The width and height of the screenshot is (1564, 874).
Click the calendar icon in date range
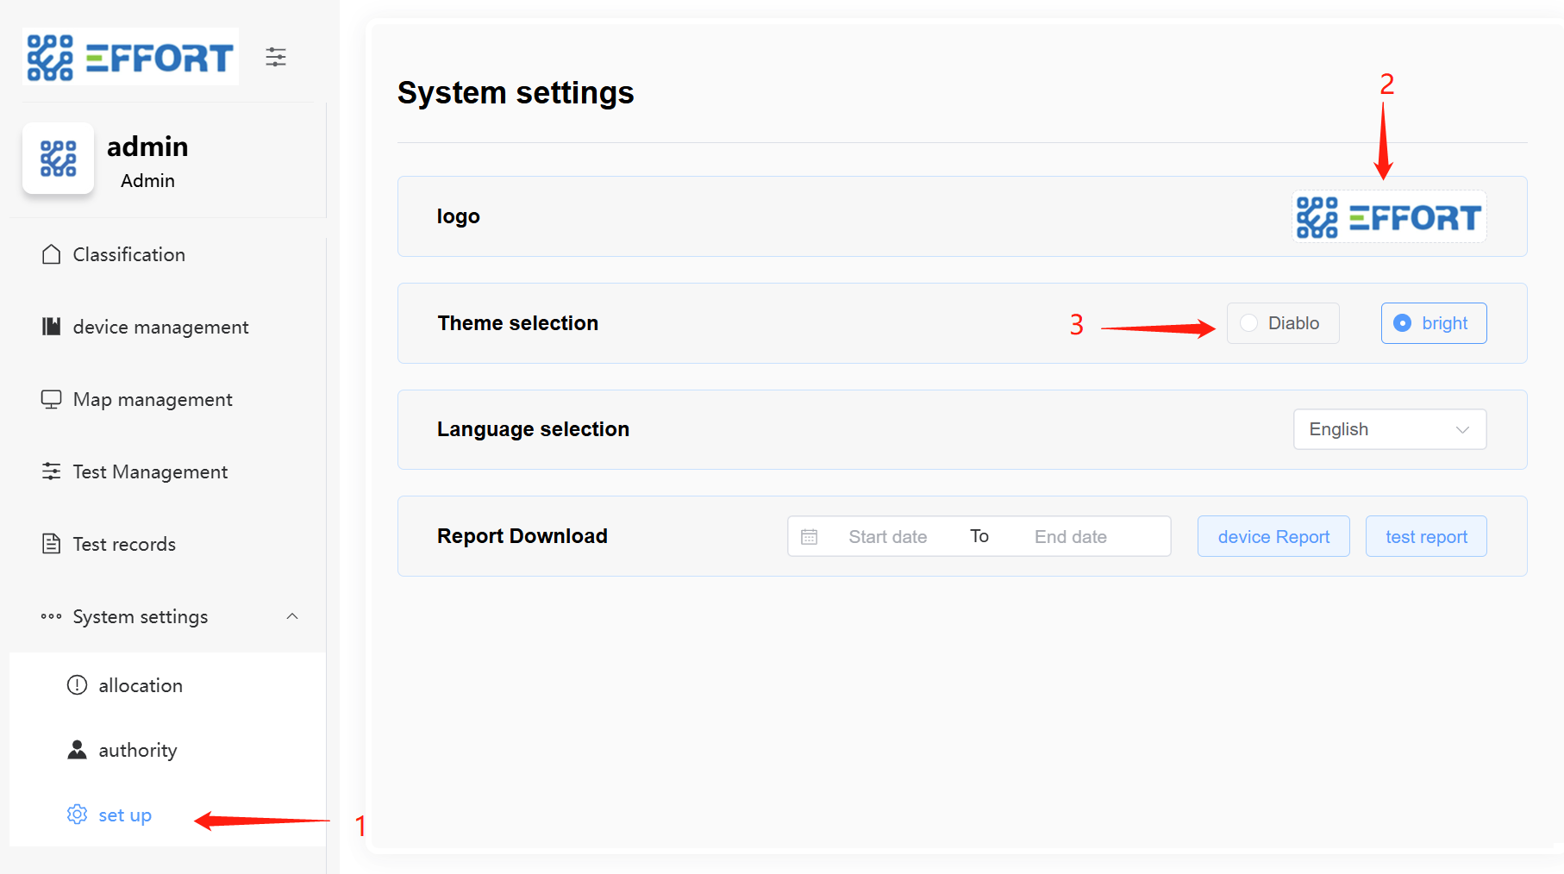pyautogui.click(x=809, y=537)
